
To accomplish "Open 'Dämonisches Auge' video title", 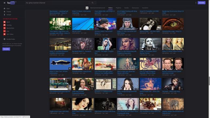I will point(172,31).
